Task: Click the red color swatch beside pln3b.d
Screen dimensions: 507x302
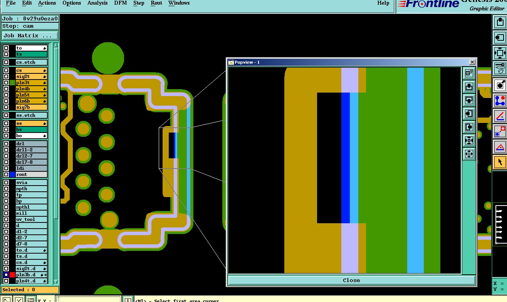Action: click(12, 275)
